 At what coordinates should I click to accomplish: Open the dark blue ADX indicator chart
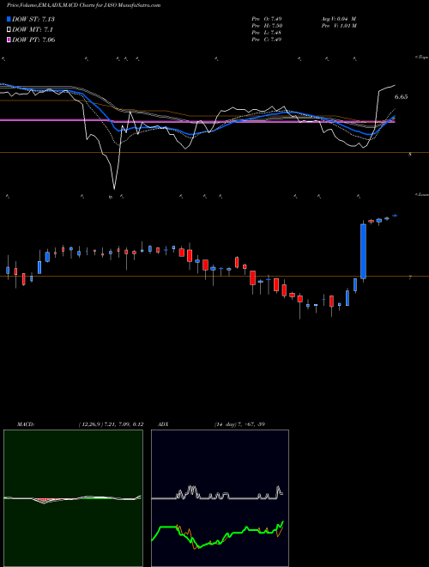[220, 498]
